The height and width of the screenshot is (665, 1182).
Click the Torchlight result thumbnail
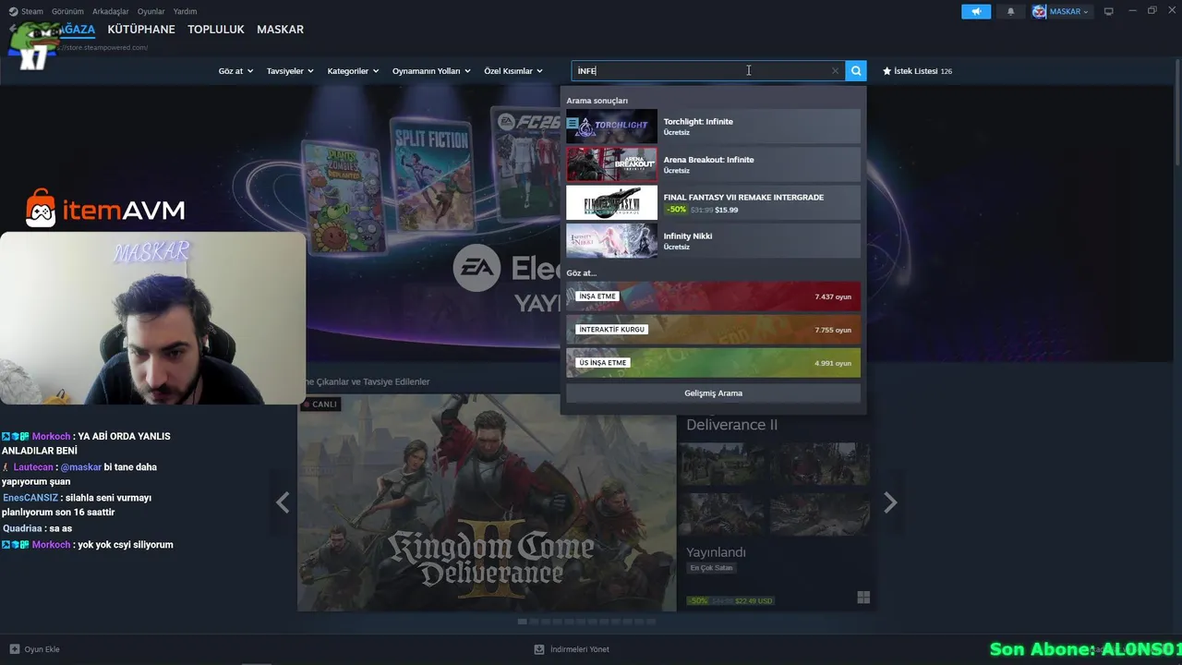point(611,127)
